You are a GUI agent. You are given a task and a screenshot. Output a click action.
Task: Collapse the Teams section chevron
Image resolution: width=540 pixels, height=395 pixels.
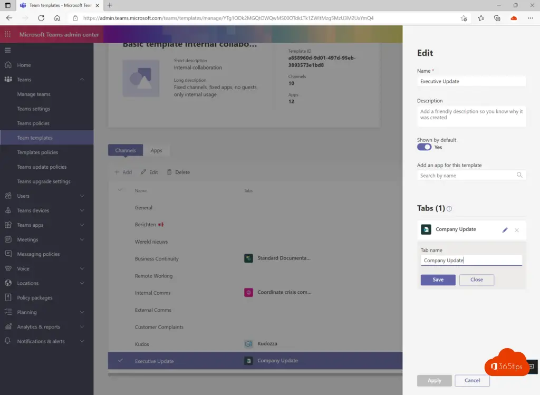pos(82,80)
